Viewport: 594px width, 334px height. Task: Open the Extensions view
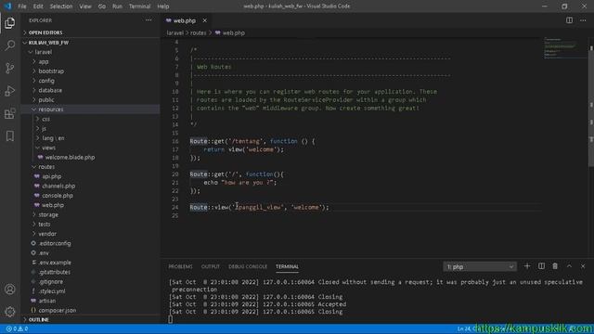click(10, 113)
